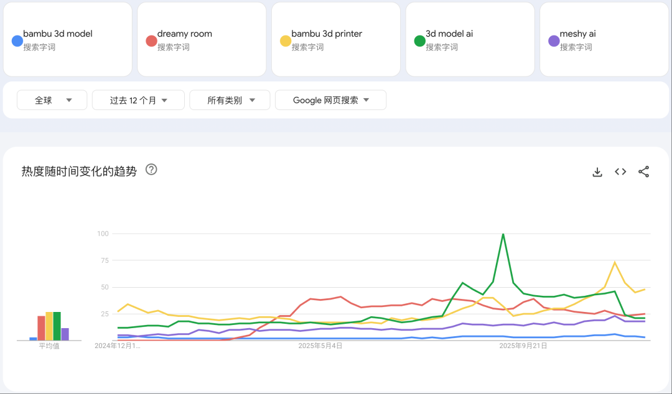Screen dimensions: 672x394
Task: Expand the Google 网页搜索 search type dropdown
Action: (330, 100)
